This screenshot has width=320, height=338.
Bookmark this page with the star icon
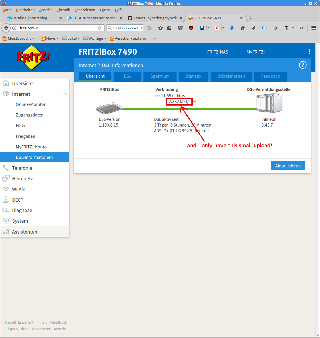tap(160, 28)
